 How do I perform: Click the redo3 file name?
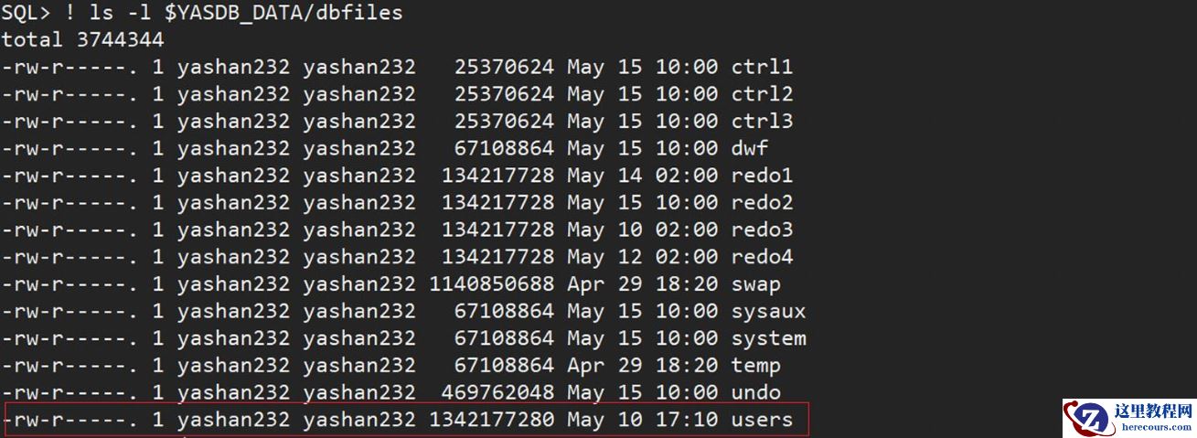point(762,230)
